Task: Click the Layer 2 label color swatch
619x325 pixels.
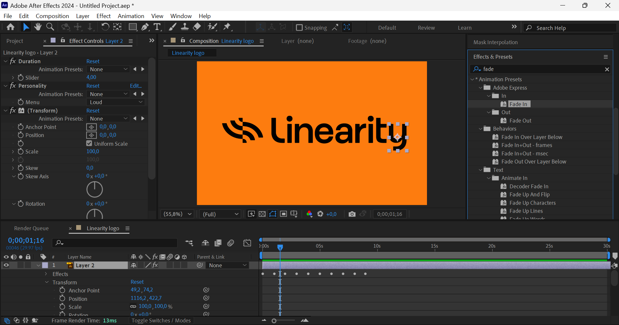Action: (x=45, y=265)
